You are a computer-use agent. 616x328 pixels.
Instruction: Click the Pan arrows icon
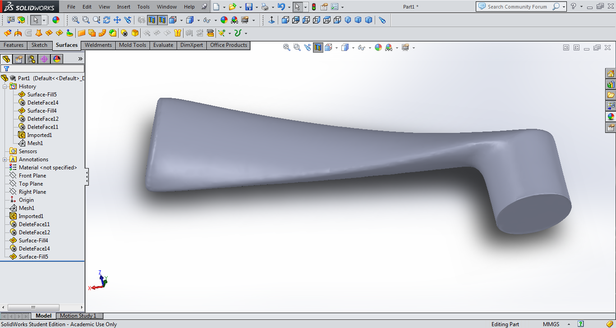click(117, 20)
